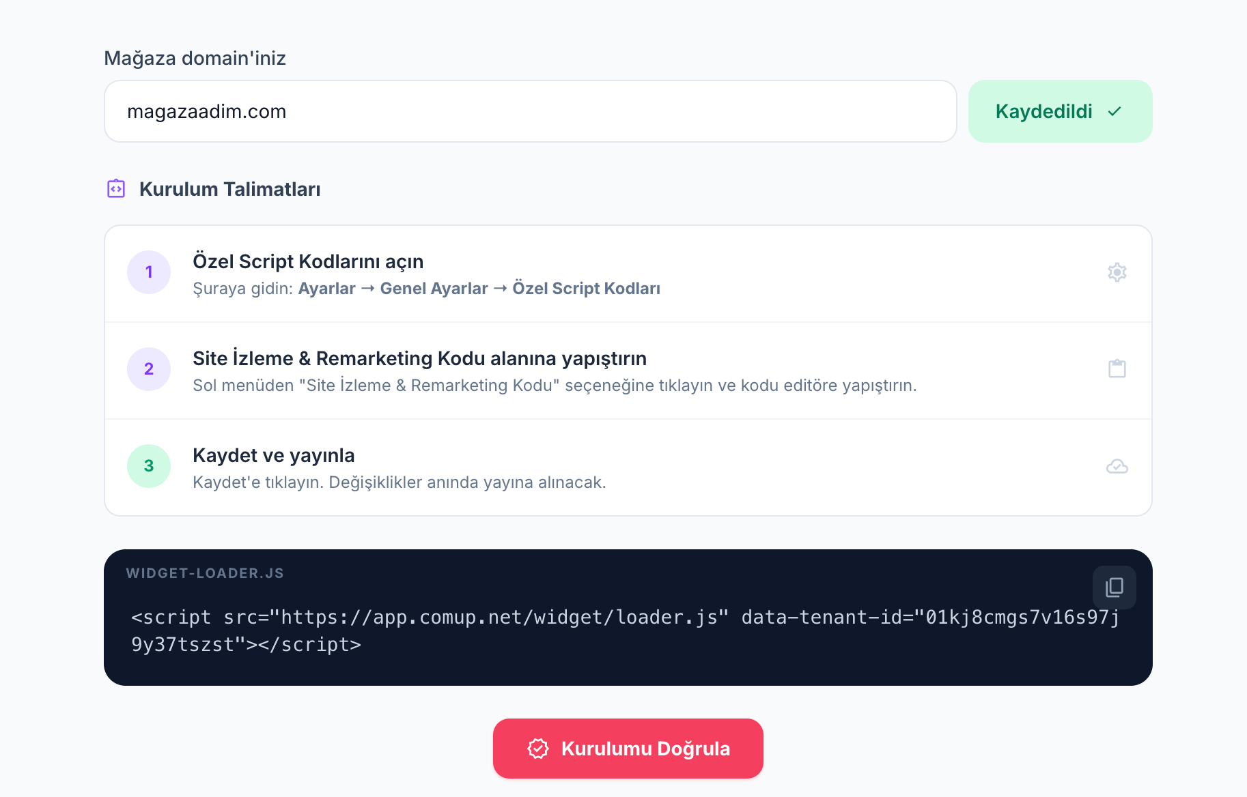The width and height of the screenshot is (1247, 797).
Task: Click the magazaadim.com domain input field
Action: point(531,111)
